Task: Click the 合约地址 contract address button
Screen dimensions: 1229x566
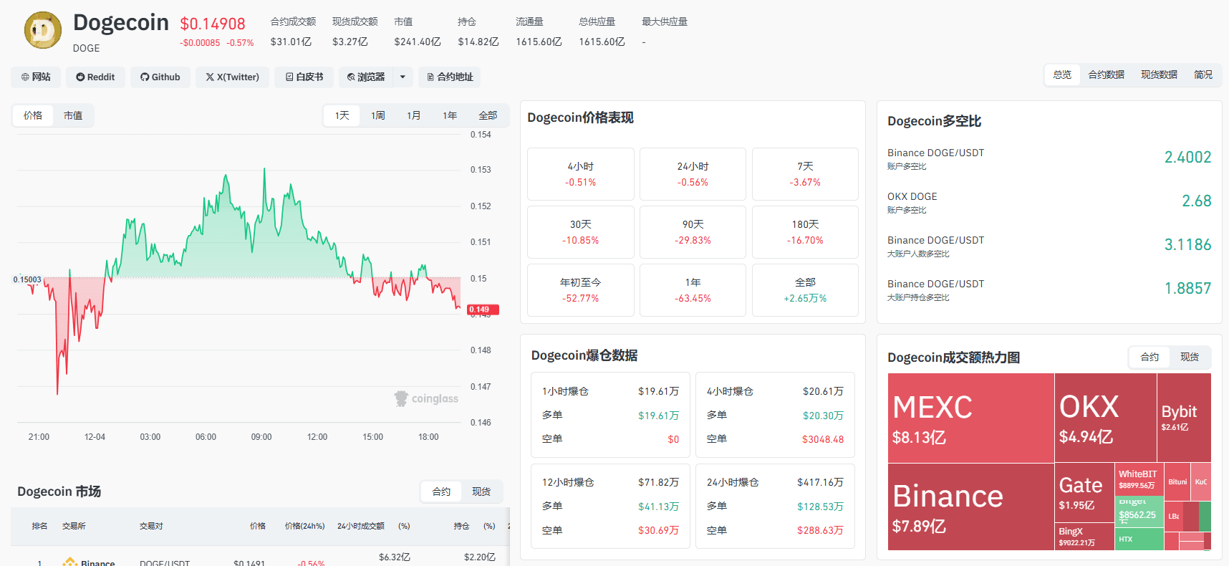Action: click(450, 77)
